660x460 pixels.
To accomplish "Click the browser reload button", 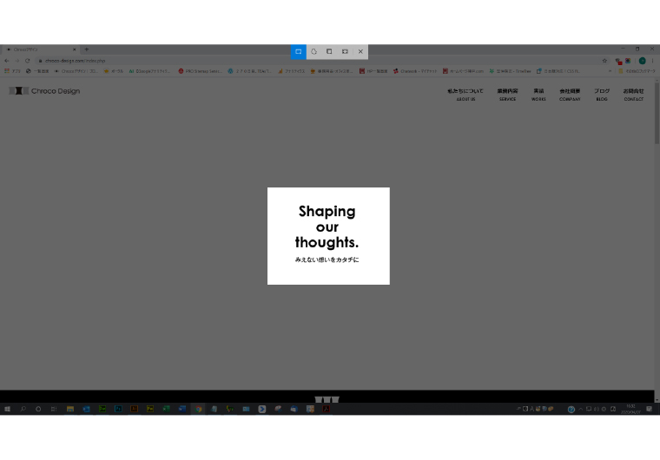I will click(27, 61).
